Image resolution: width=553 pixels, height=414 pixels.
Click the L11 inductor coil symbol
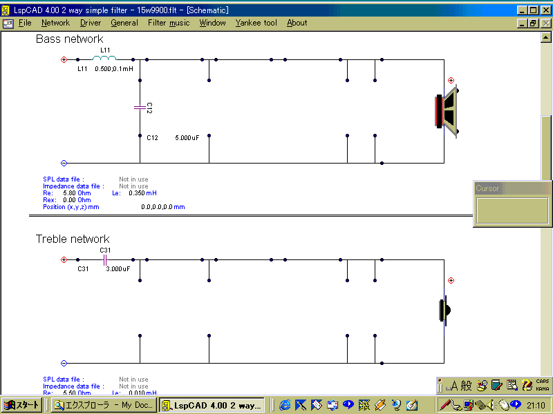point(104,59)
